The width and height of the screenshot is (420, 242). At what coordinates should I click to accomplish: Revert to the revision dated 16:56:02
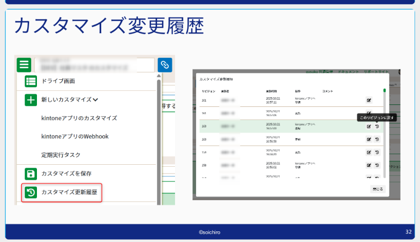click(377, 165)
